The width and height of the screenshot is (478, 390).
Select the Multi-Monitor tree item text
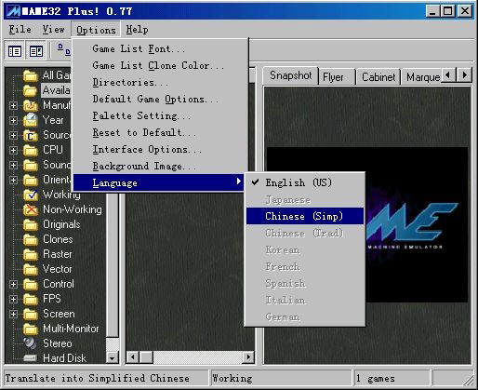tap(71, 329)
